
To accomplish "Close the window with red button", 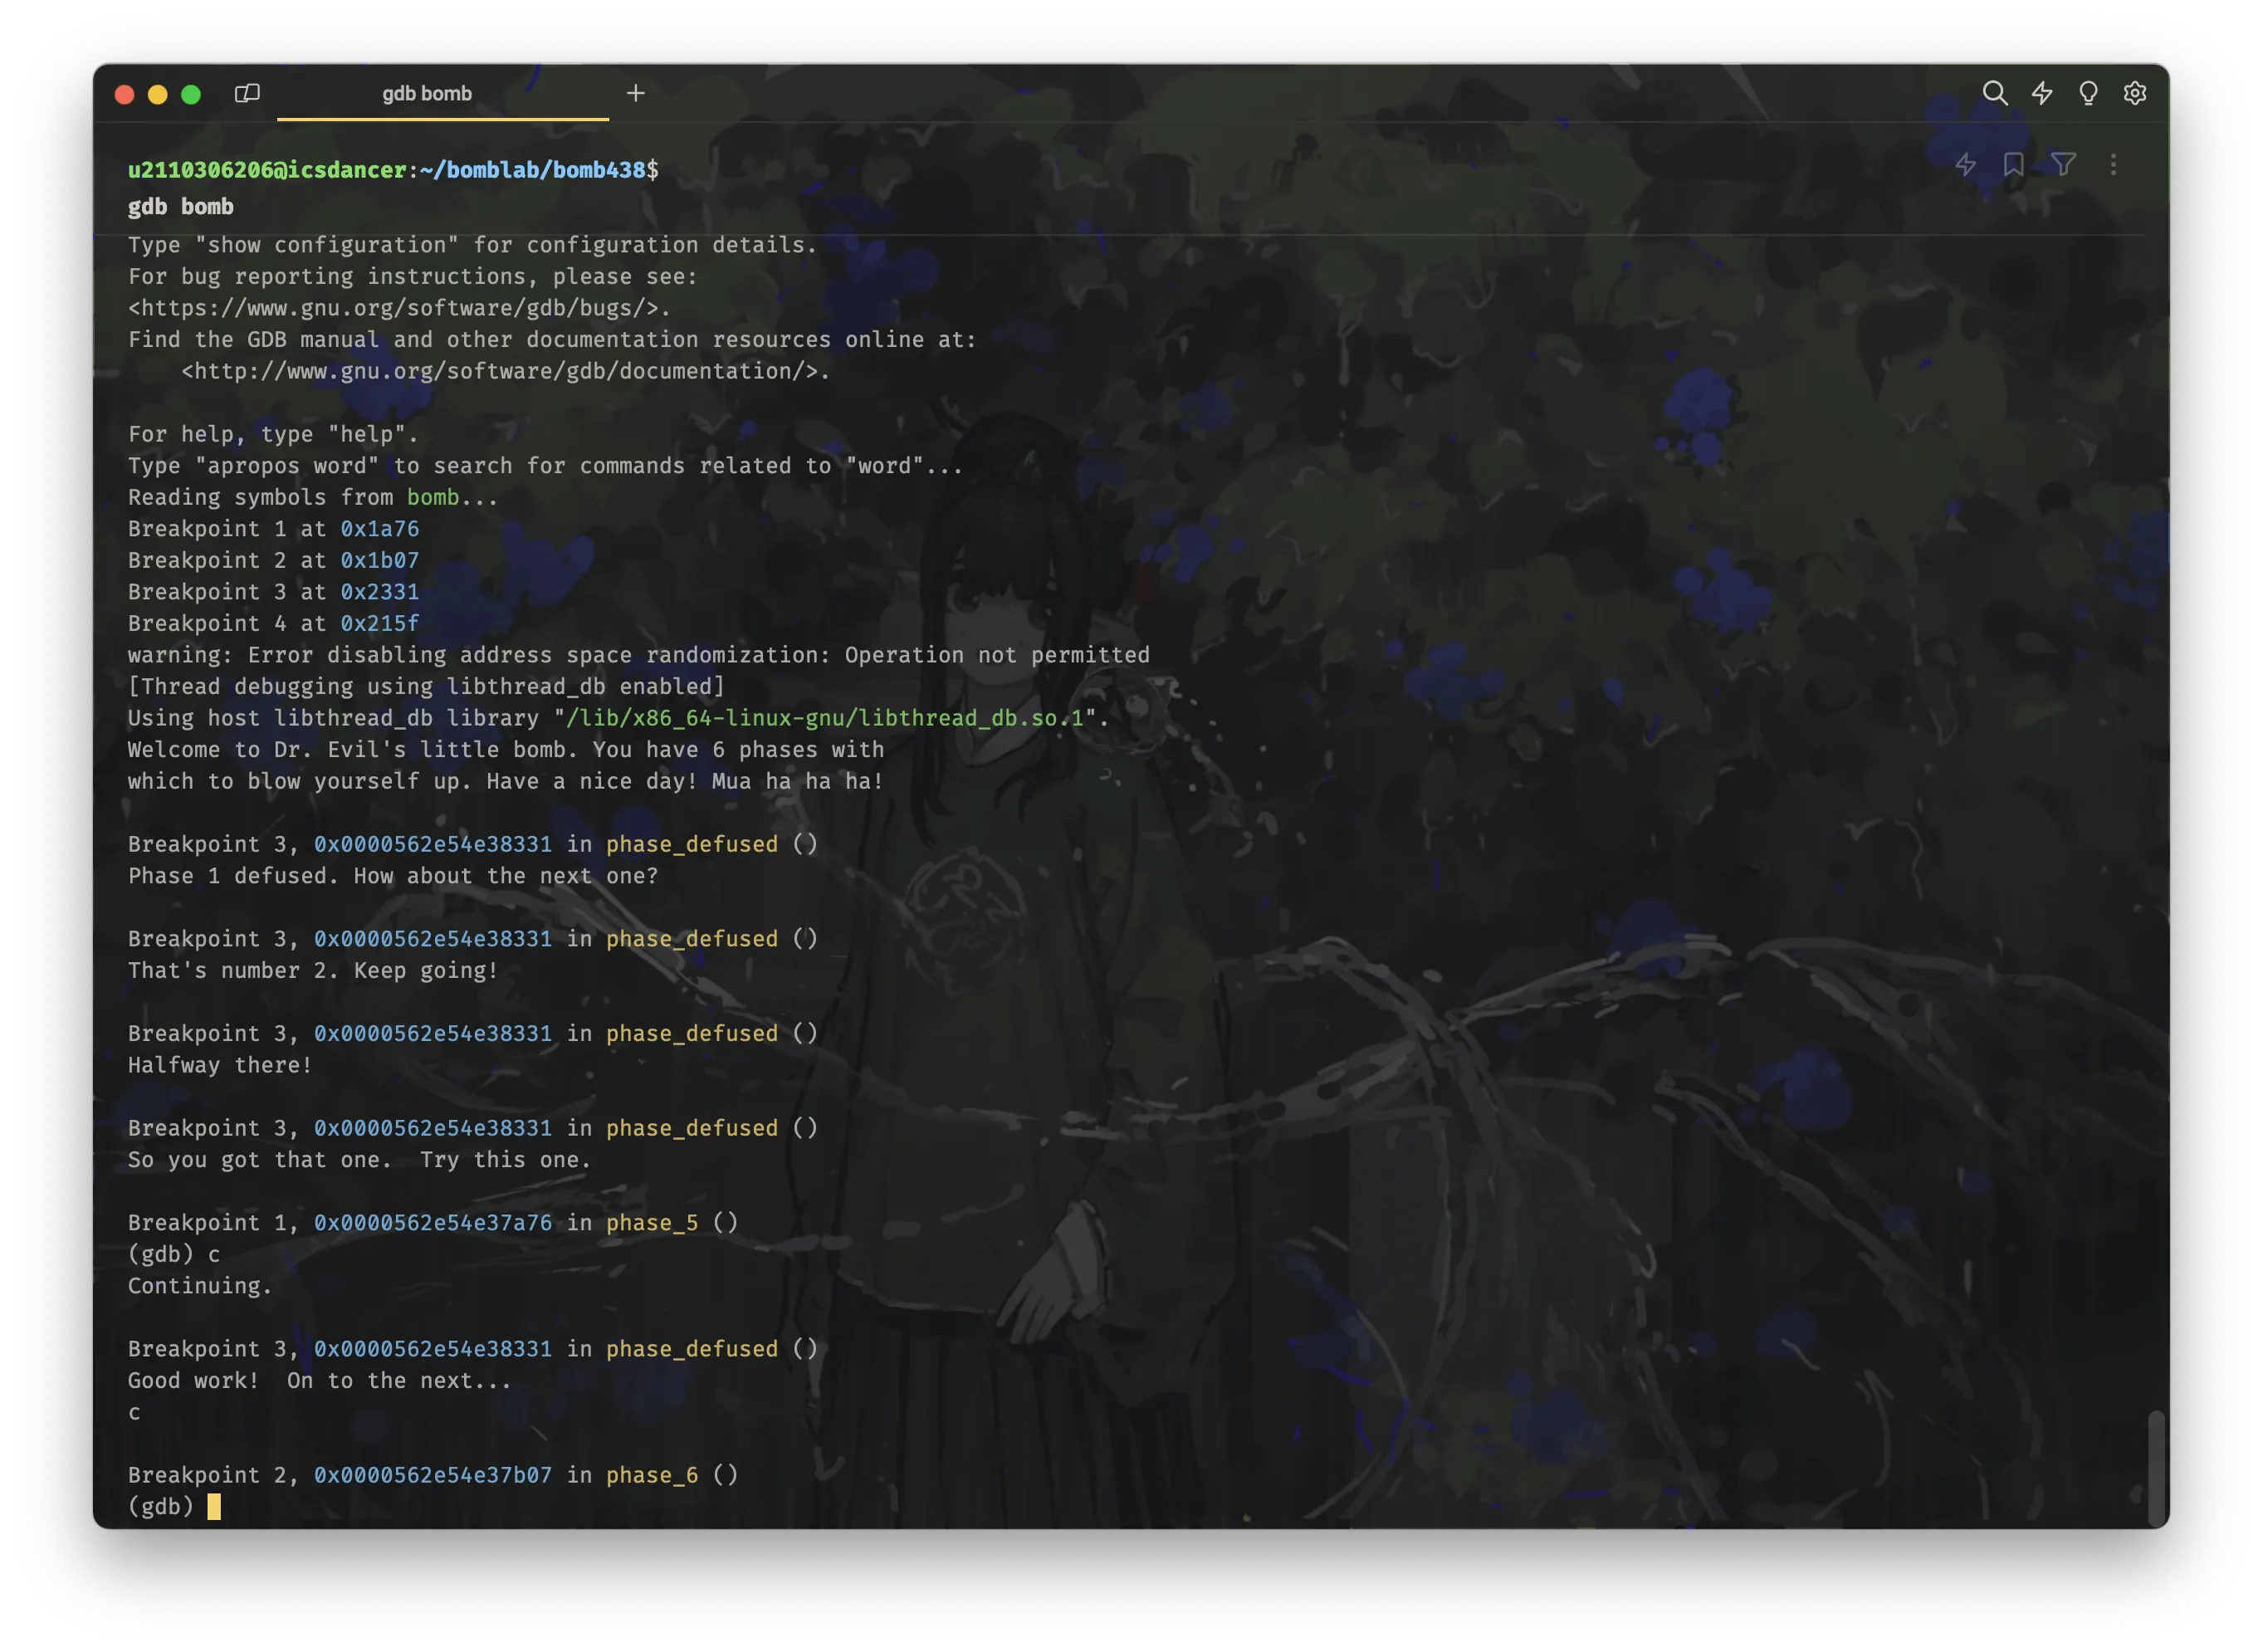I will click(x=125, y=94).
